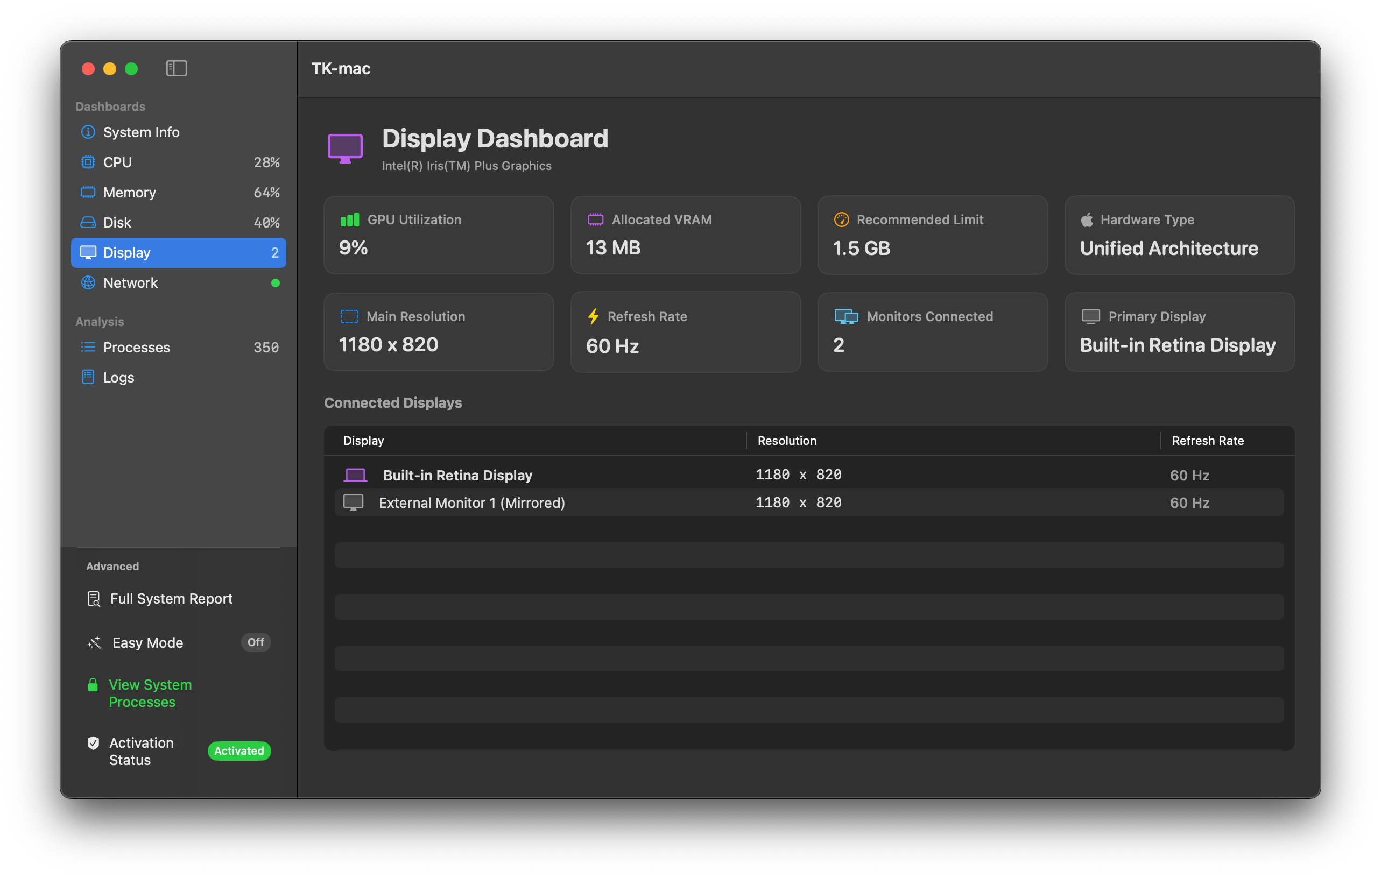
Task: Open the Memory dashboard via its icon
Action: coord(88,193)
